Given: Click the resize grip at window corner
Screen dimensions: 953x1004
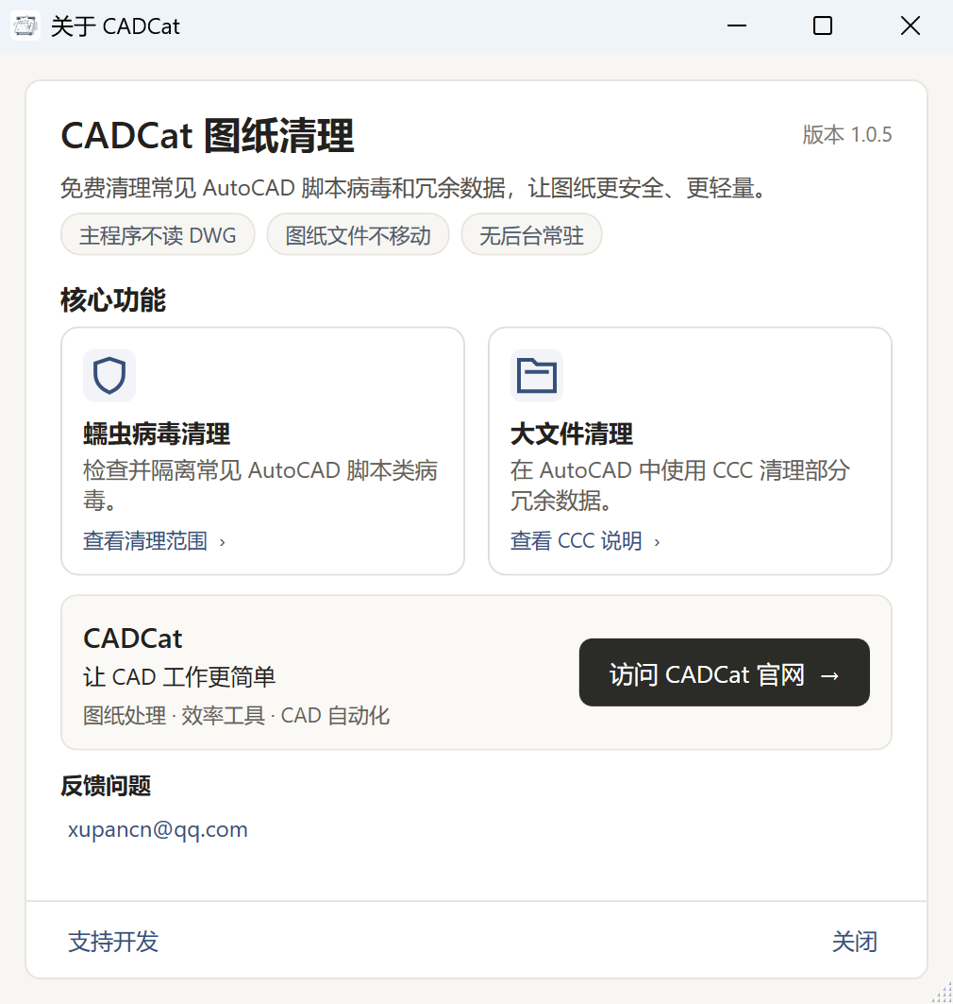Looking at the screenshot, I should 943,994.
